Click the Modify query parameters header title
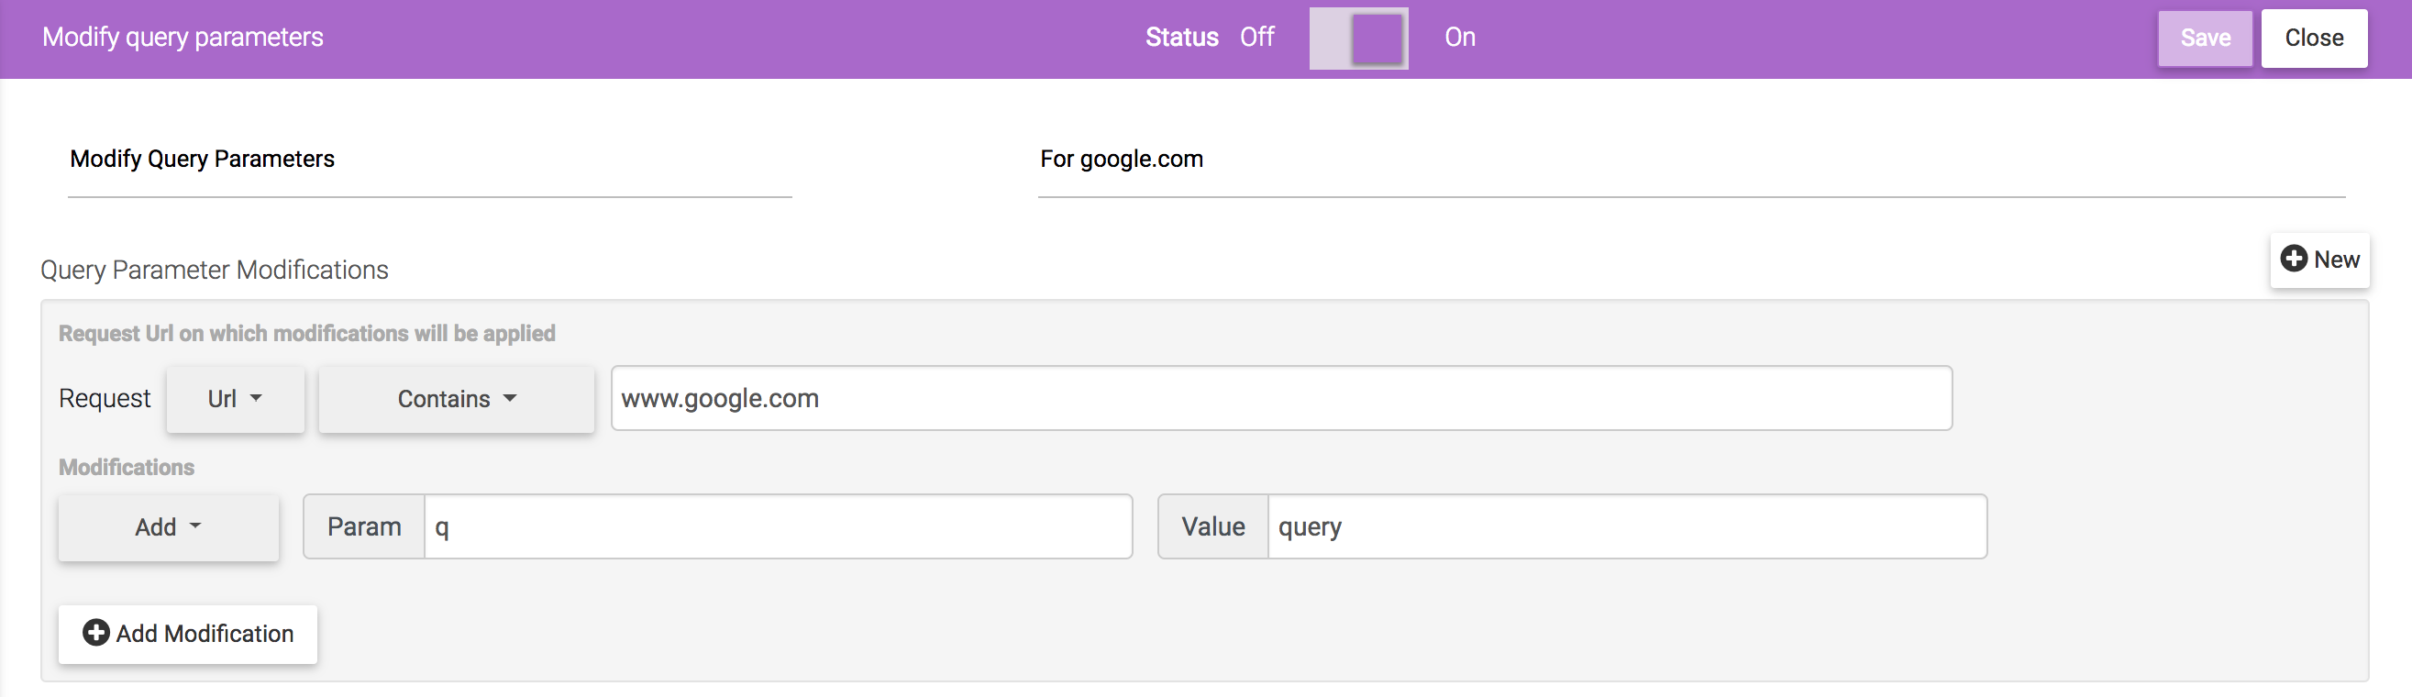 pos(183,38)
